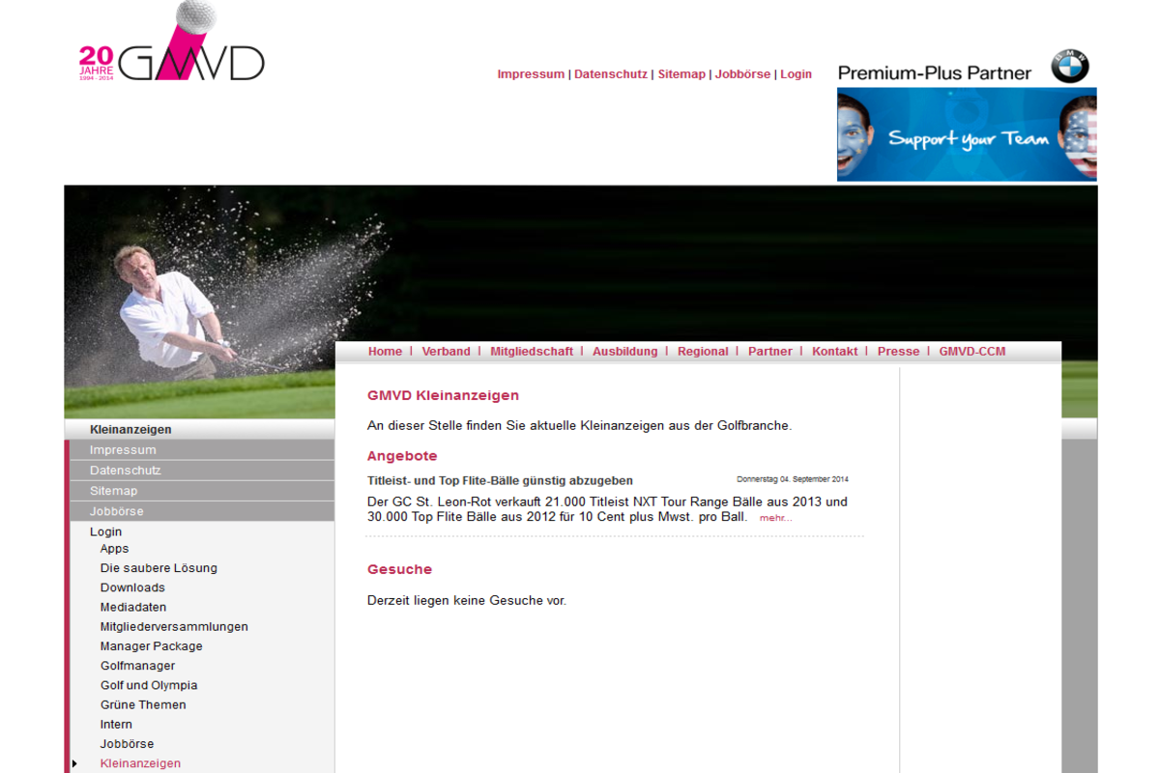Open Titleist- und Top Flite-Bälle listing
1160x773 pixels.
pyautogui.click(x=500, y=480)
